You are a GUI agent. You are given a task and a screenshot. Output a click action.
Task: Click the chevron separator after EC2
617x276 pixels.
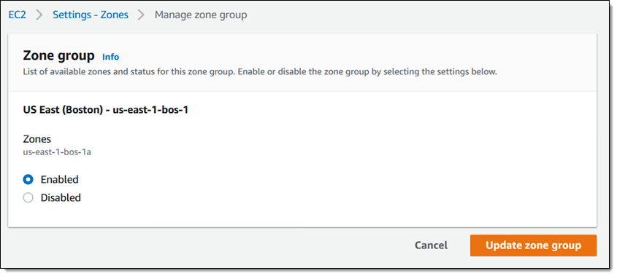(39, 15)
